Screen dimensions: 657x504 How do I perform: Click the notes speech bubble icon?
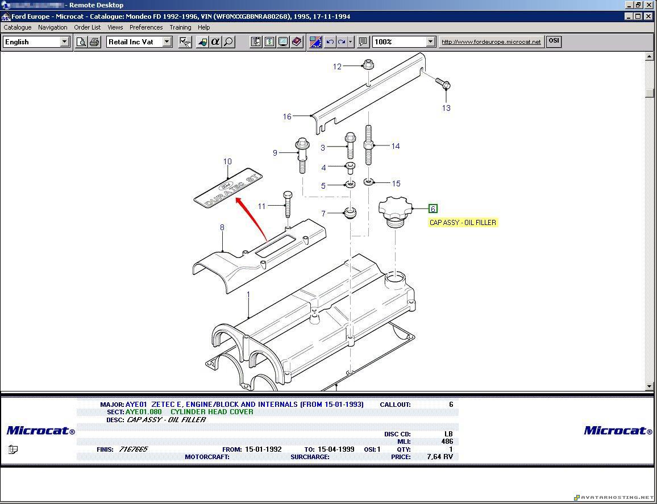pos(363,42)
